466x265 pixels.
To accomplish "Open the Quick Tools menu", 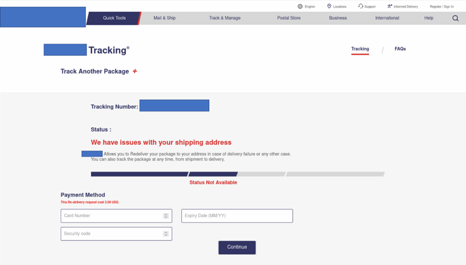I will [x=114, y=18].
